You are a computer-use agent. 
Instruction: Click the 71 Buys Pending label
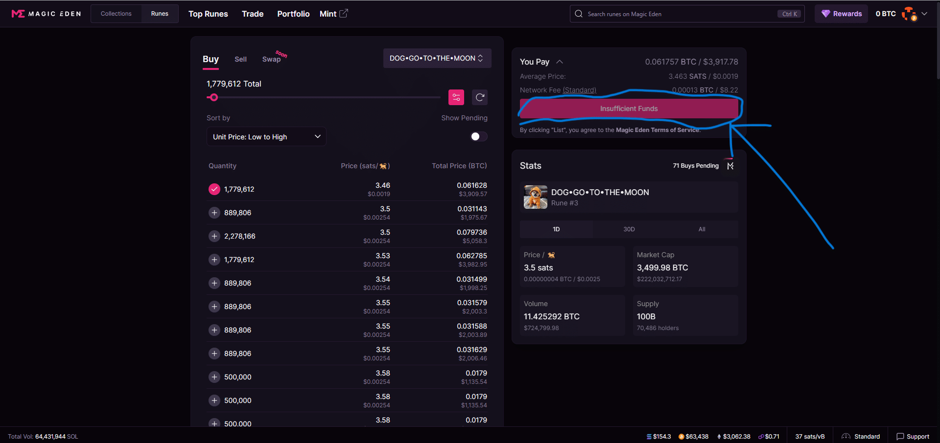coord(696,166)
